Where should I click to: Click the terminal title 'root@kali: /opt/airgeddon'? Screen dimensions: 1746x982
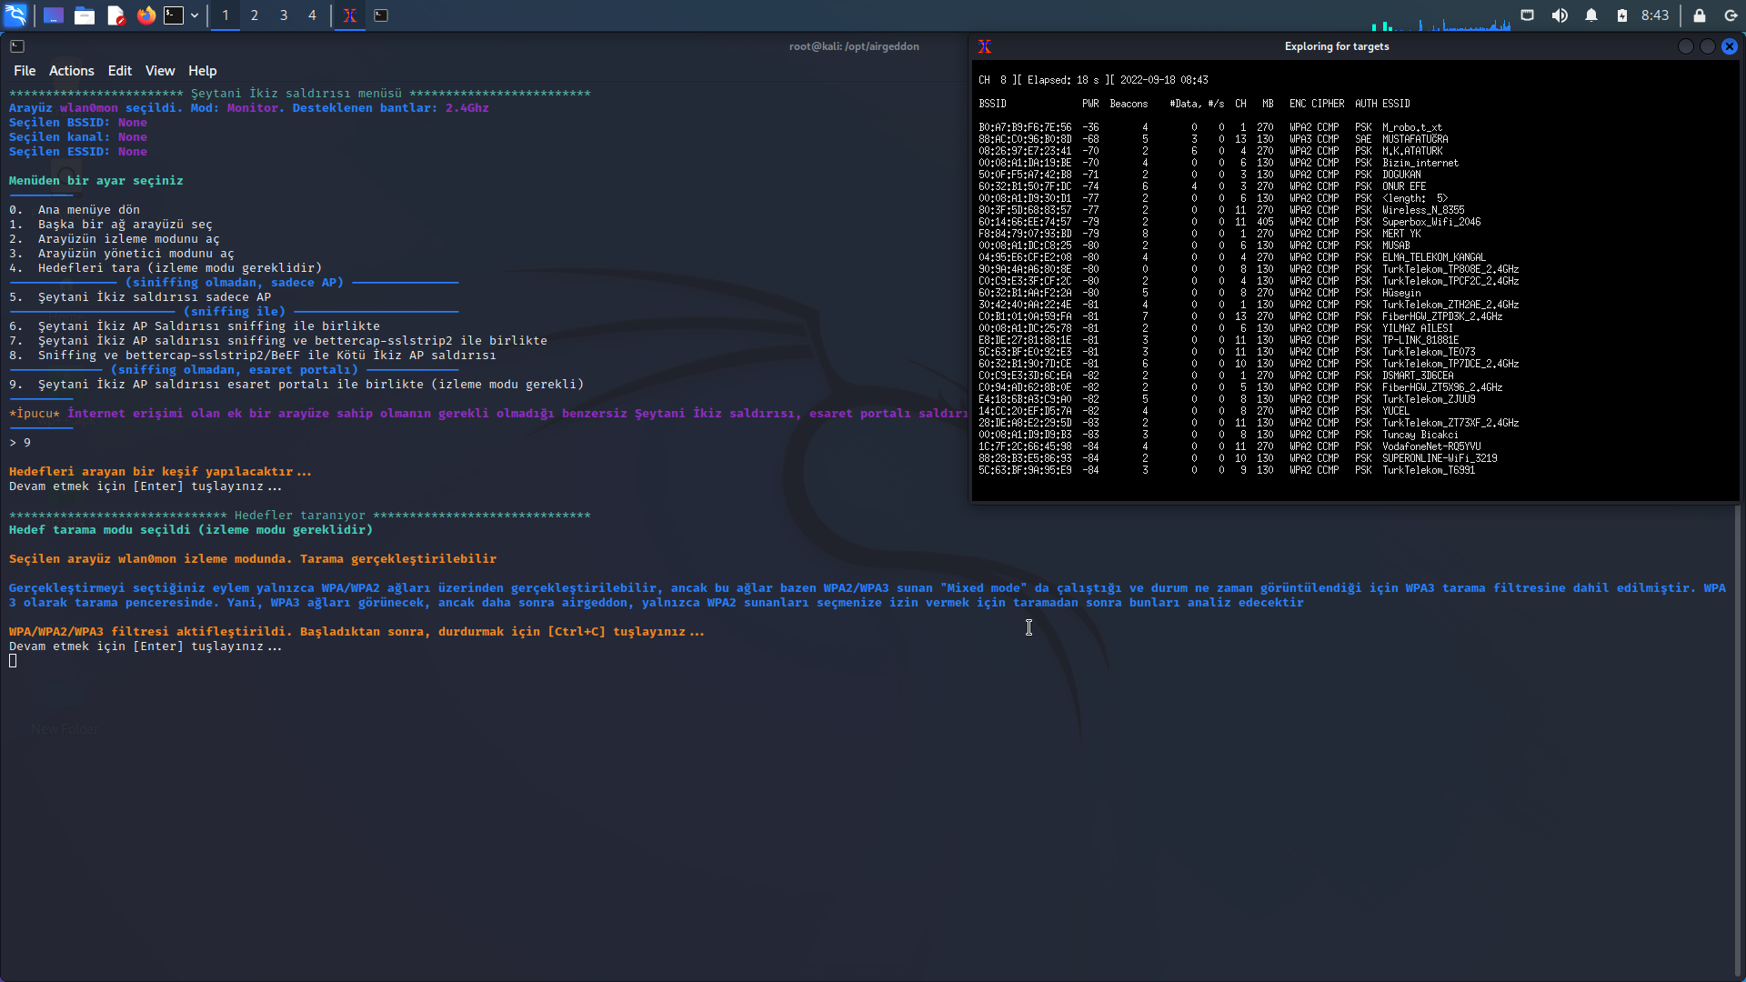pos(854,46)
